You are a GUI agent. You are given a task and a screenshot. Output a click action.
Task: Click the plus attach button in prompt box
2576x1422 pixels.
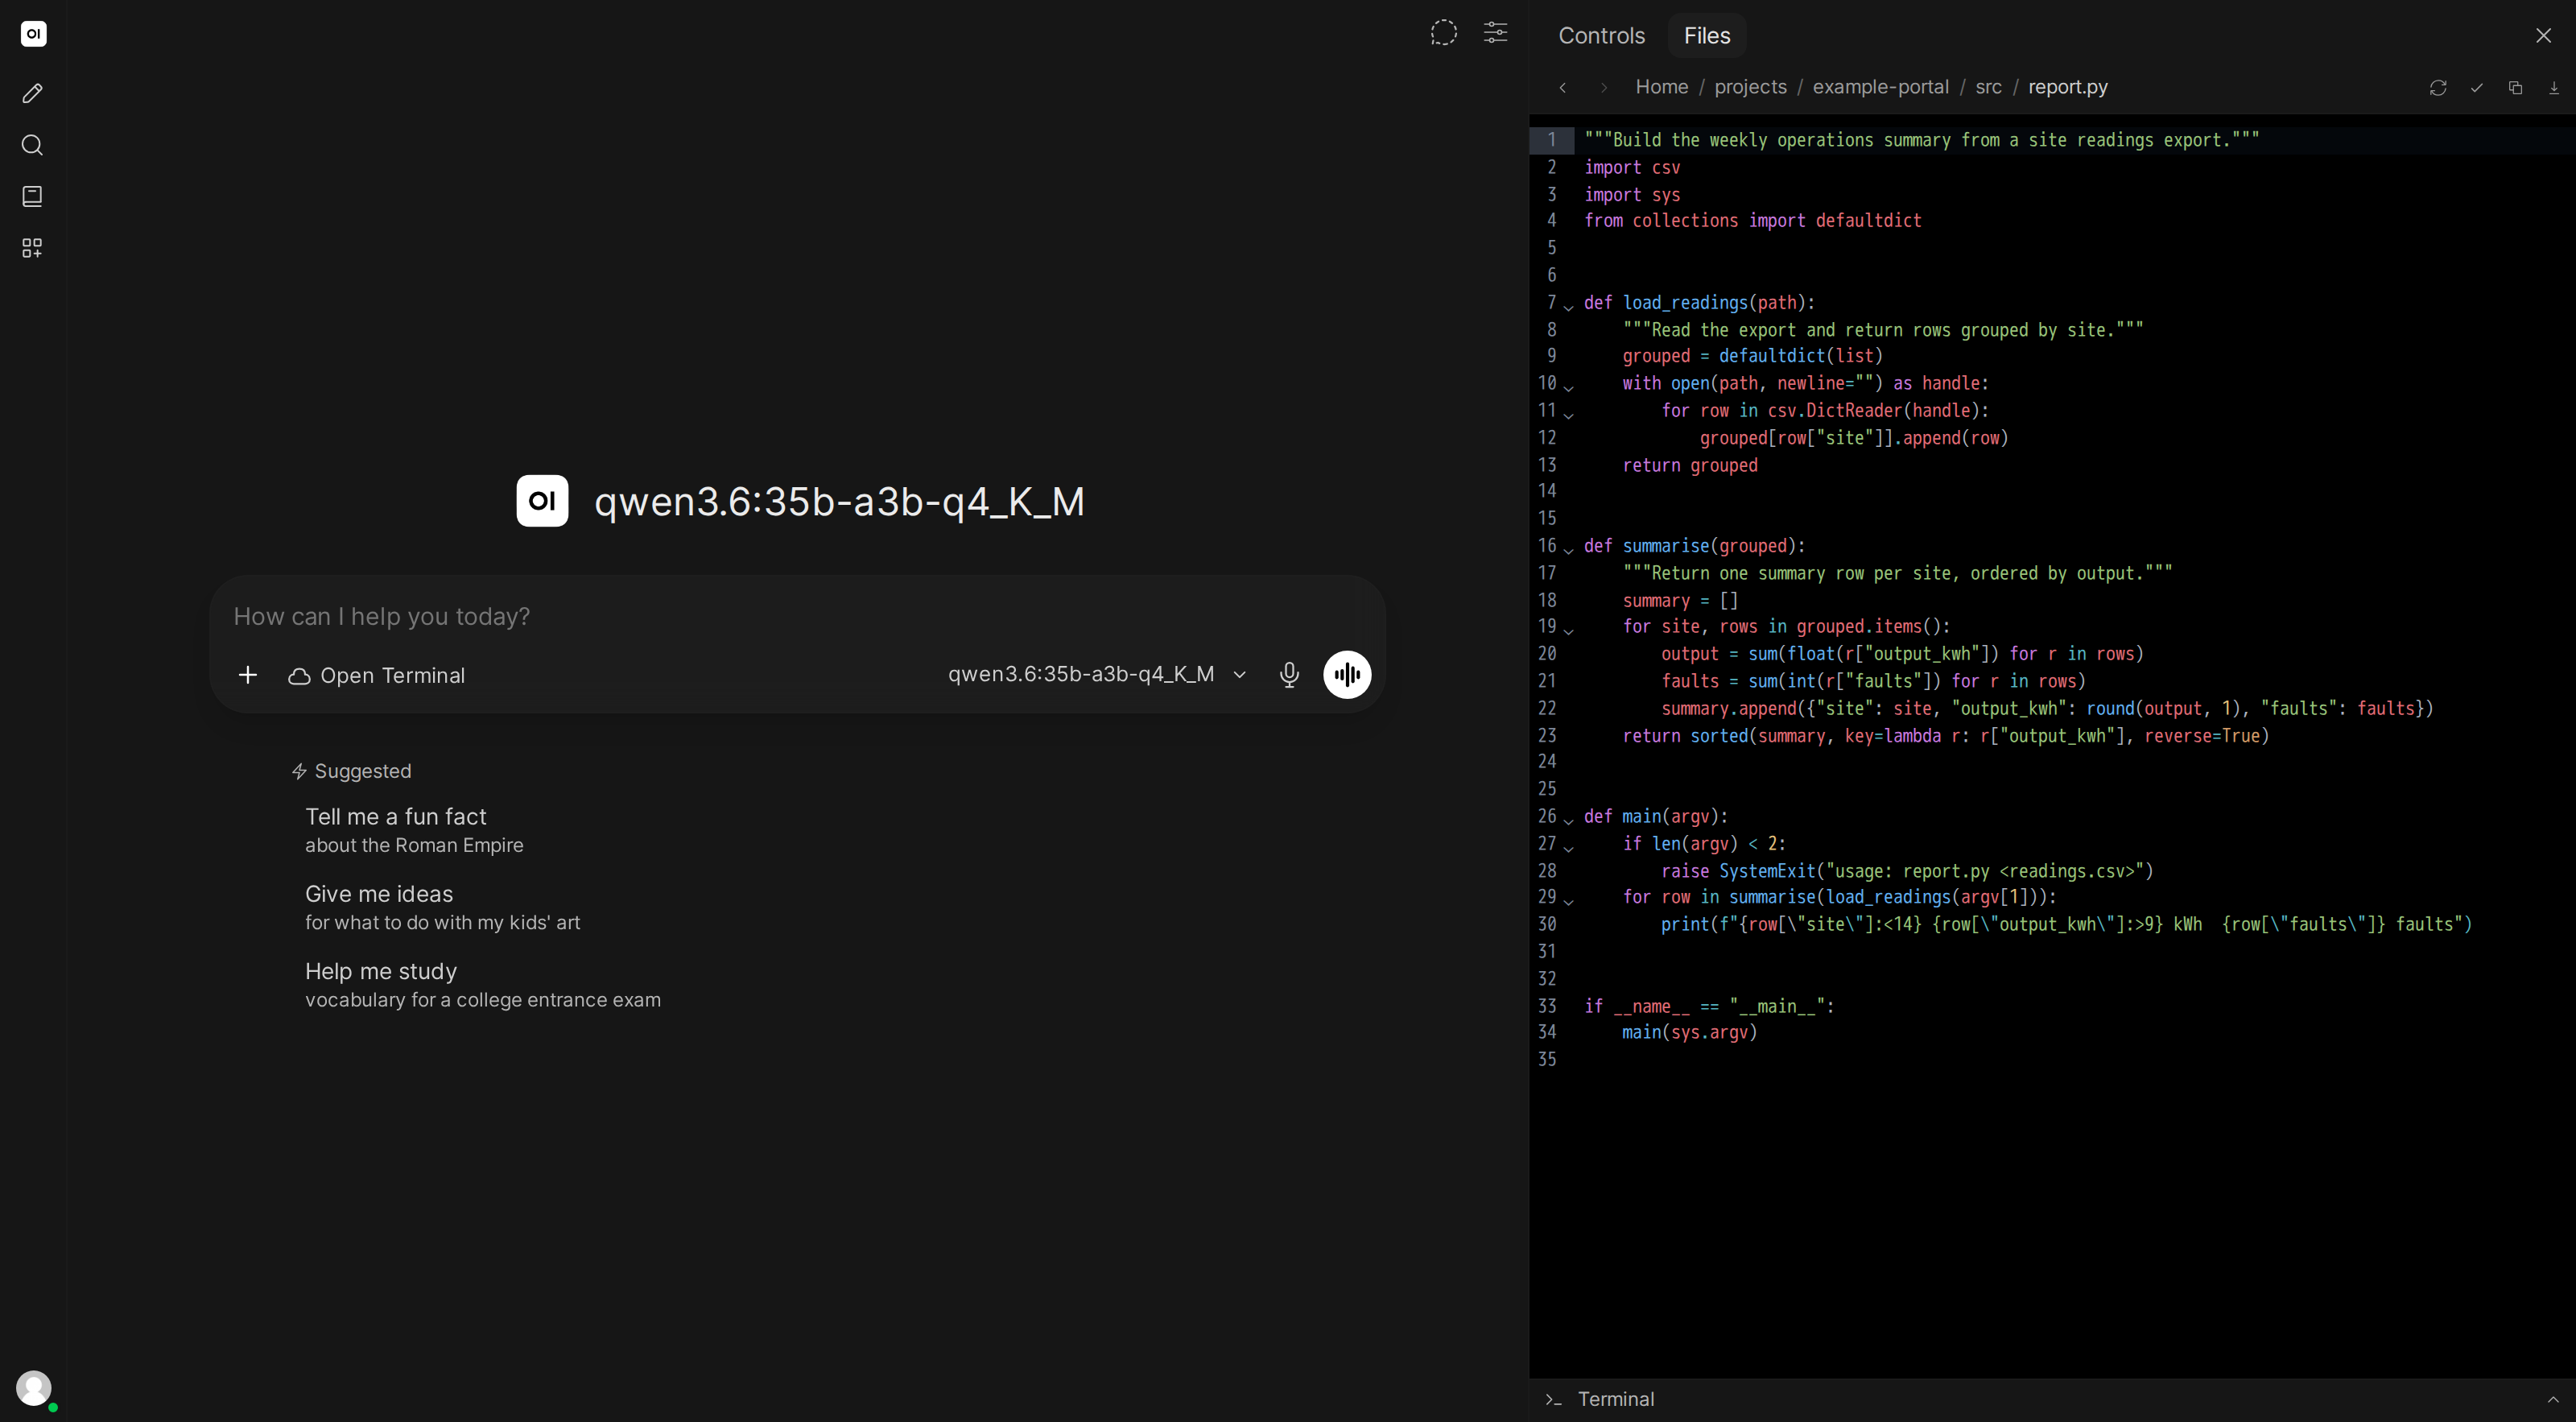click(x=248, y=675)
